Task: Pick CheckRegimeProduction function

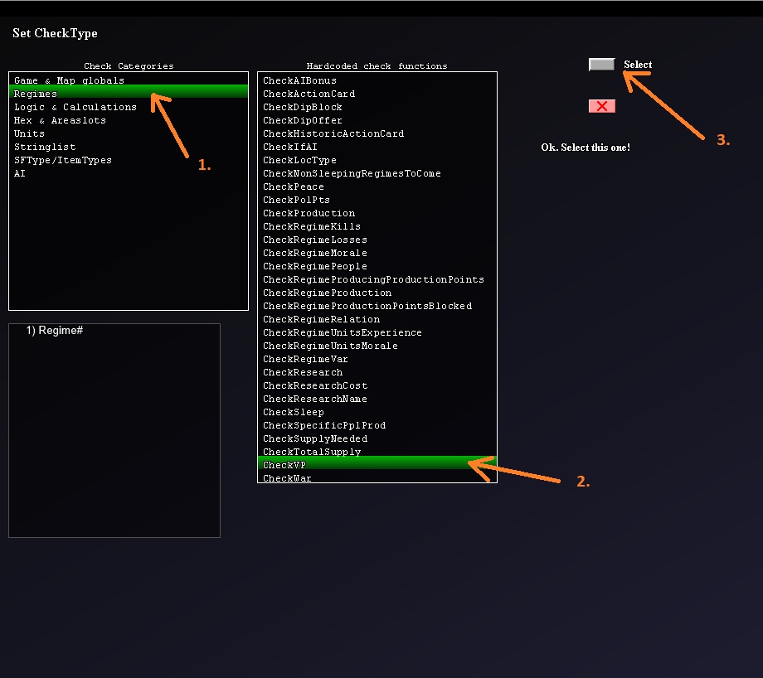Action: [377, 293]
